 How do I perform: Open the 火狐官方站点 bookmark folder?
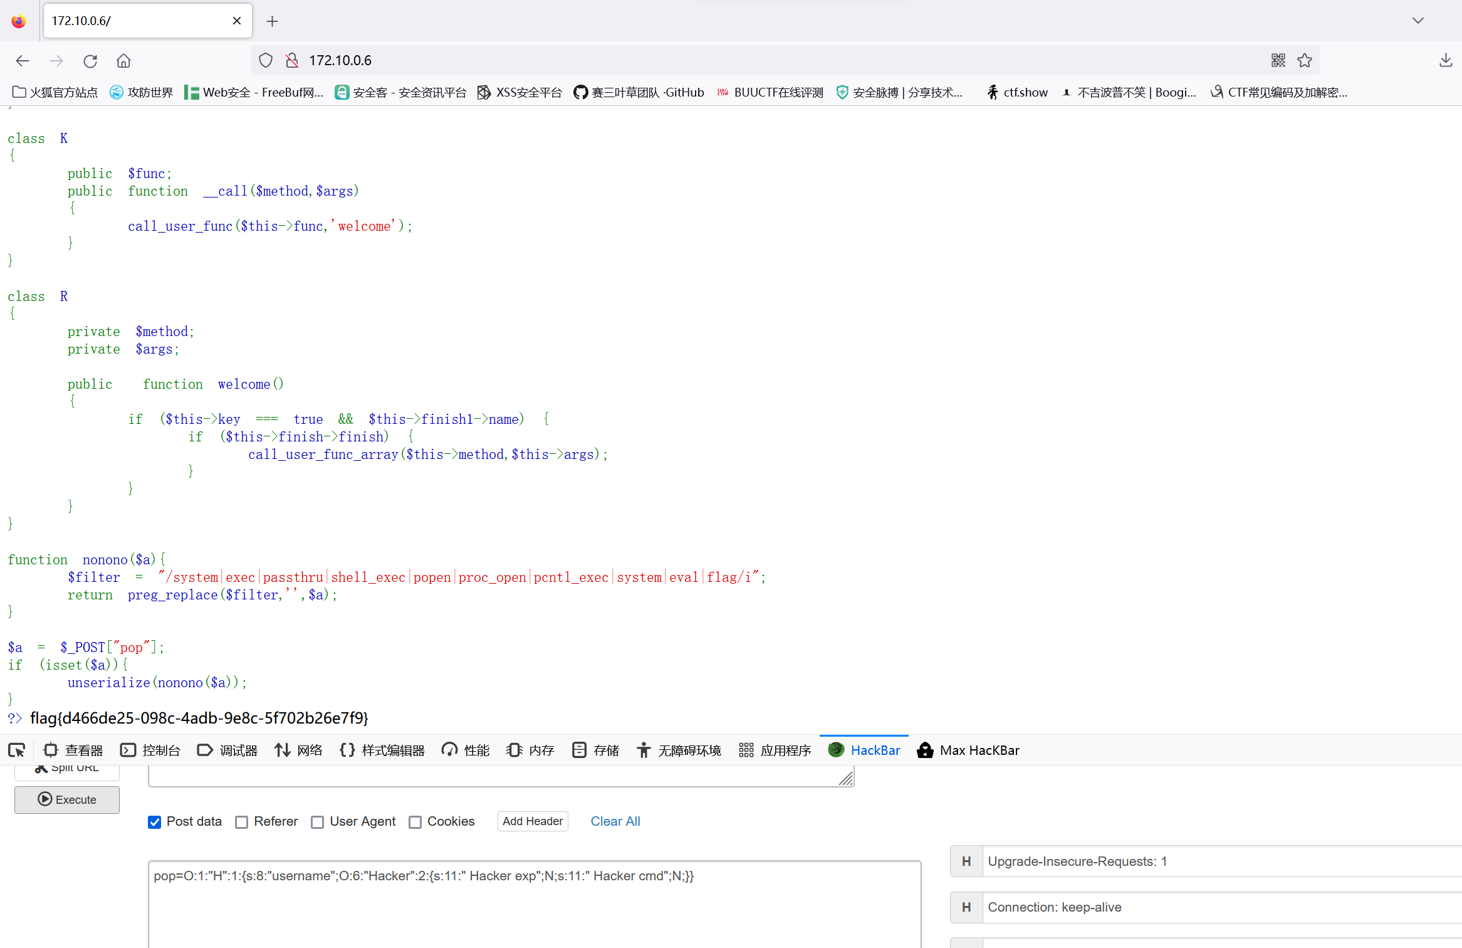coord(55,92)
